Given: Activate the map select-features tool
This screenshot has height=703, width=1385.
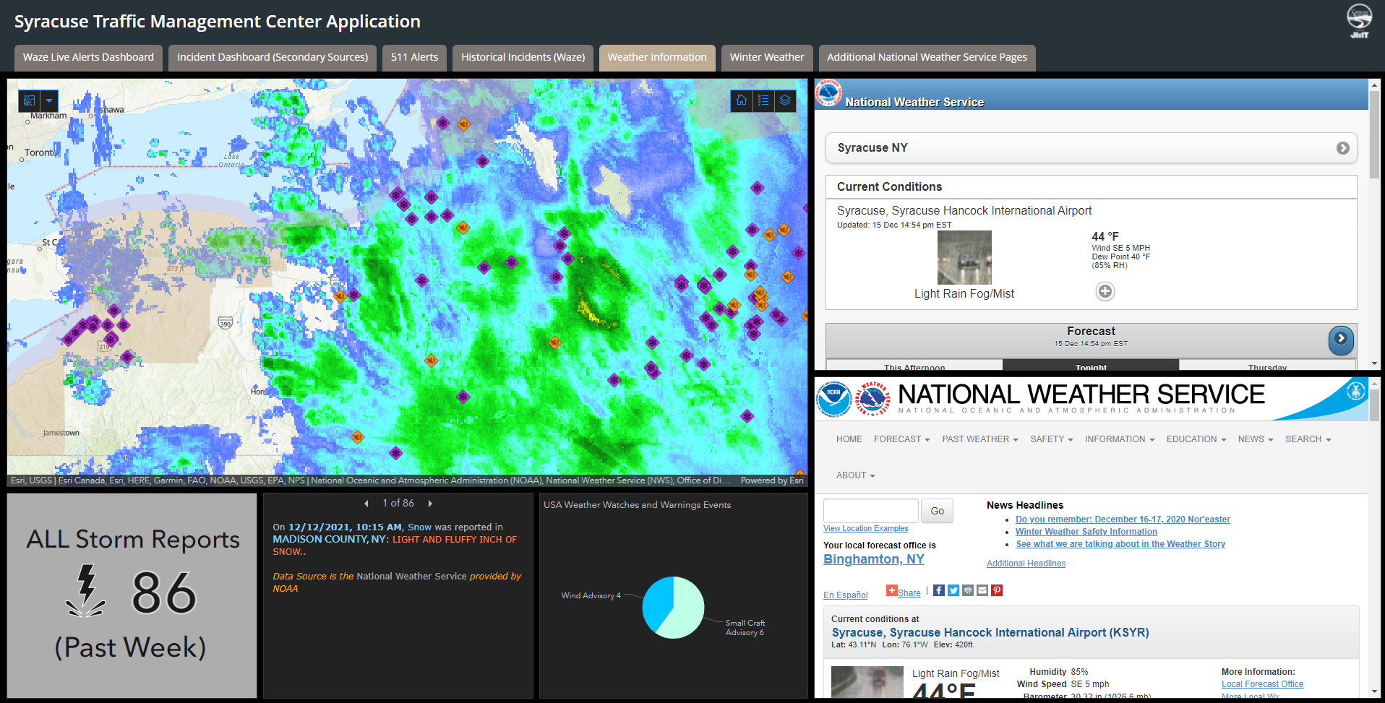Looking at the screenshot, I should (29, 100).
